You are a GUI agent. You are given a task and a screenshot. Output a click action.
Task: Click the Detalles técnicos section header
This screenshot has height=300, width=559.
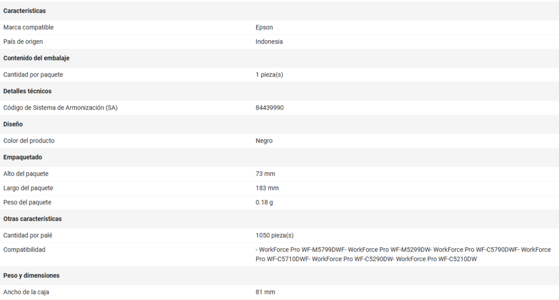(x=27, y=91)
